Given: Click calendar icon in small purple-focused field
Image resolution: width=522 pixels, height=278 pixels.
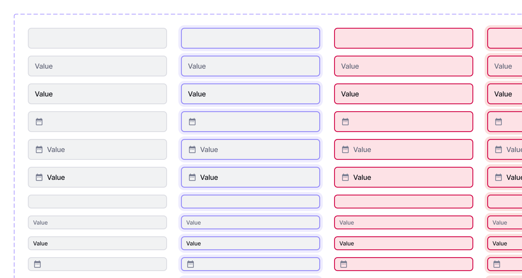Looking at the screenshot, I should 191,264.
